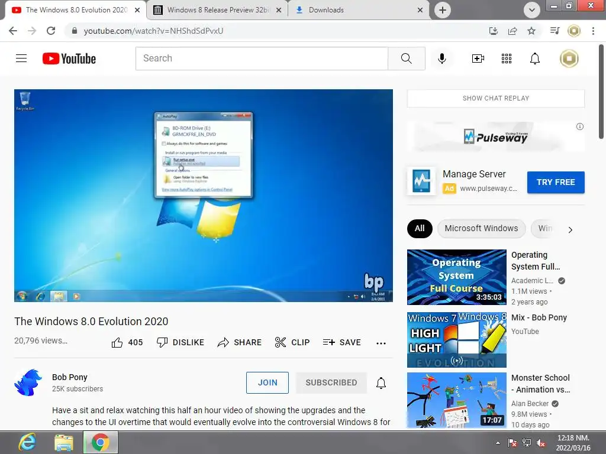Click the install app icon in address bar
Viewport: 606px width, 454px height.
[x=493, y=31]
